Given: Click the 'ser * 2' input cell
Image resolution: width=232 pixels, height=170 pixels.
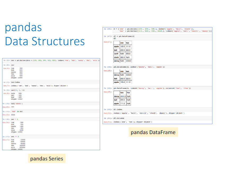Looking at the screenshot, I should 55,119.
